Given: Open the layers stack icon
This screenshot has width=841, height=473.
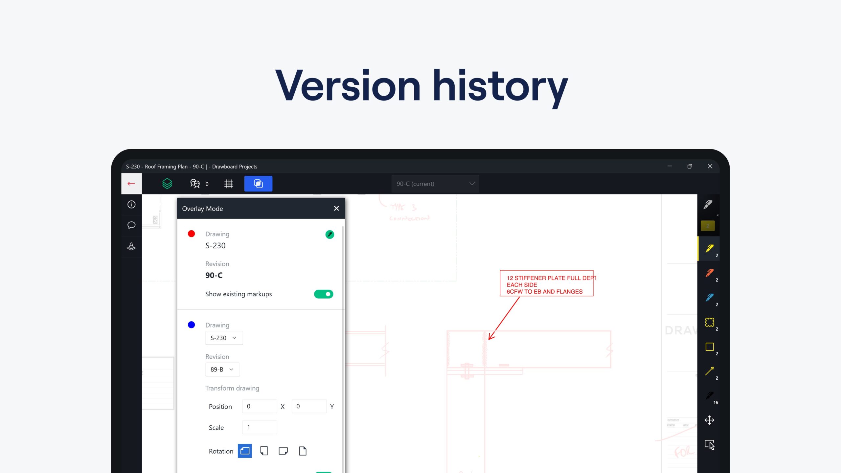Looking at the screenshot, I should click(167, 184).
